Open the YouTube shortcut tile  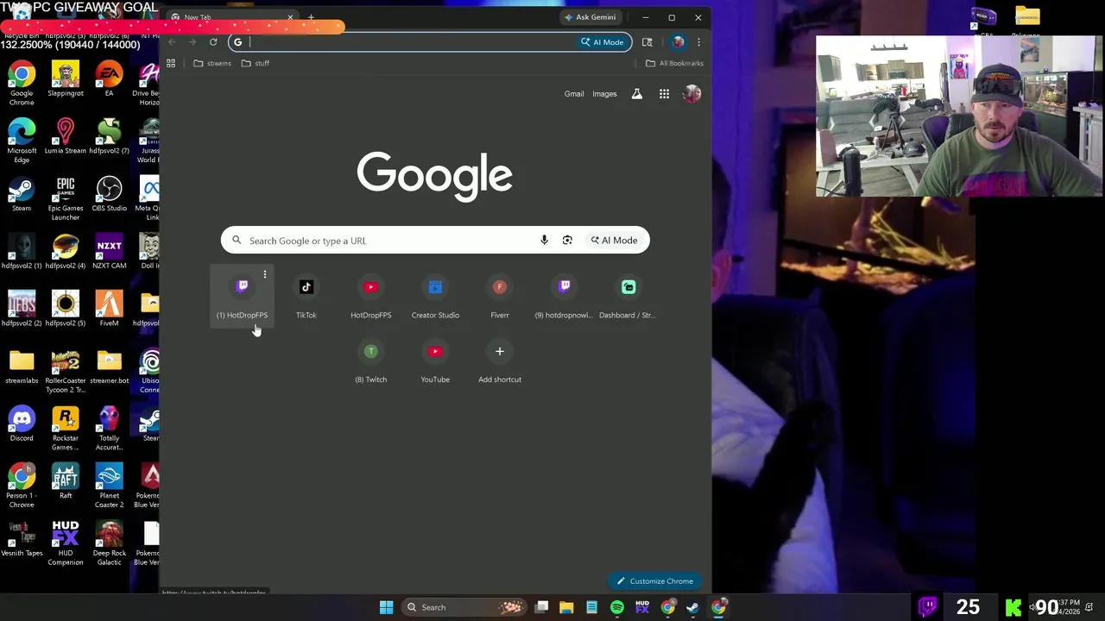[x=435, y=361]
